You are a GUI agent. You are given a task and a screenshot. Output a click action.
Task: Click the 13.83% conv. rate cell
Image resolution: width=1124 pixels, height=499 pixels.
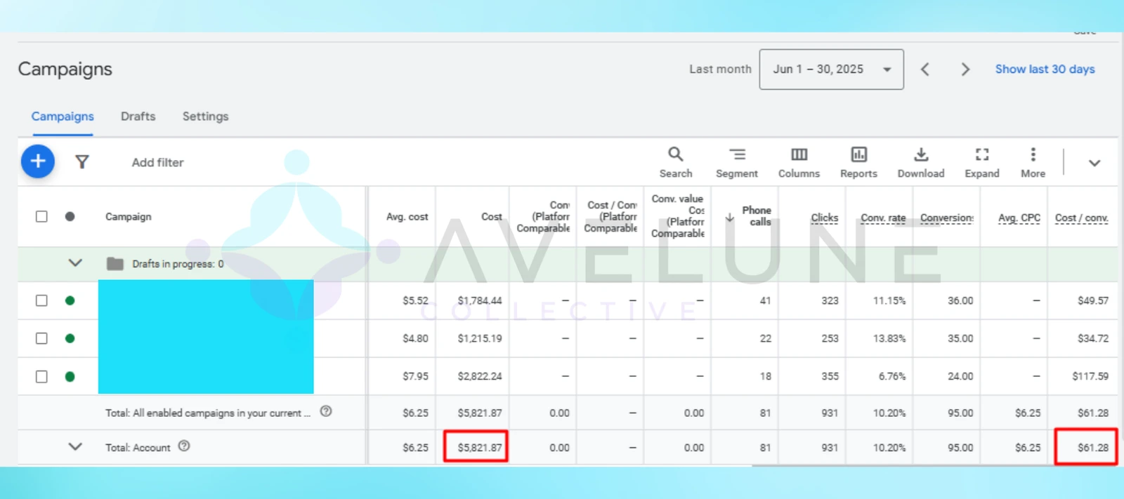(889, 338)
